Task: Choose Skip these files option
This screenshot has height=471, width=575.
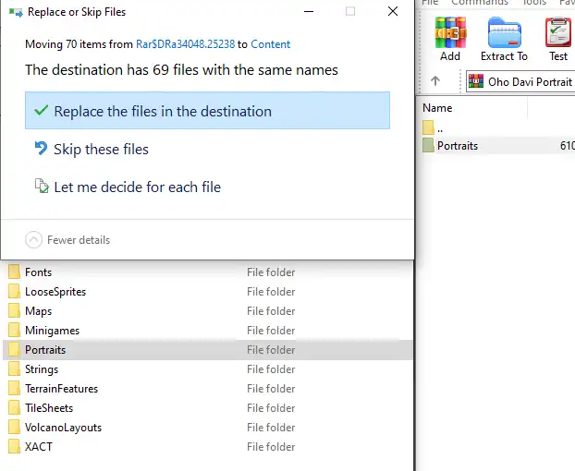Action: pyautogui.click(x=101, y=150)
